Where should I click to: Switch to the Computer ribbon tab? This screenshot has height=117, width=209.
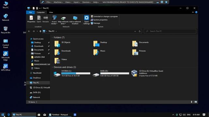(41, 12)
